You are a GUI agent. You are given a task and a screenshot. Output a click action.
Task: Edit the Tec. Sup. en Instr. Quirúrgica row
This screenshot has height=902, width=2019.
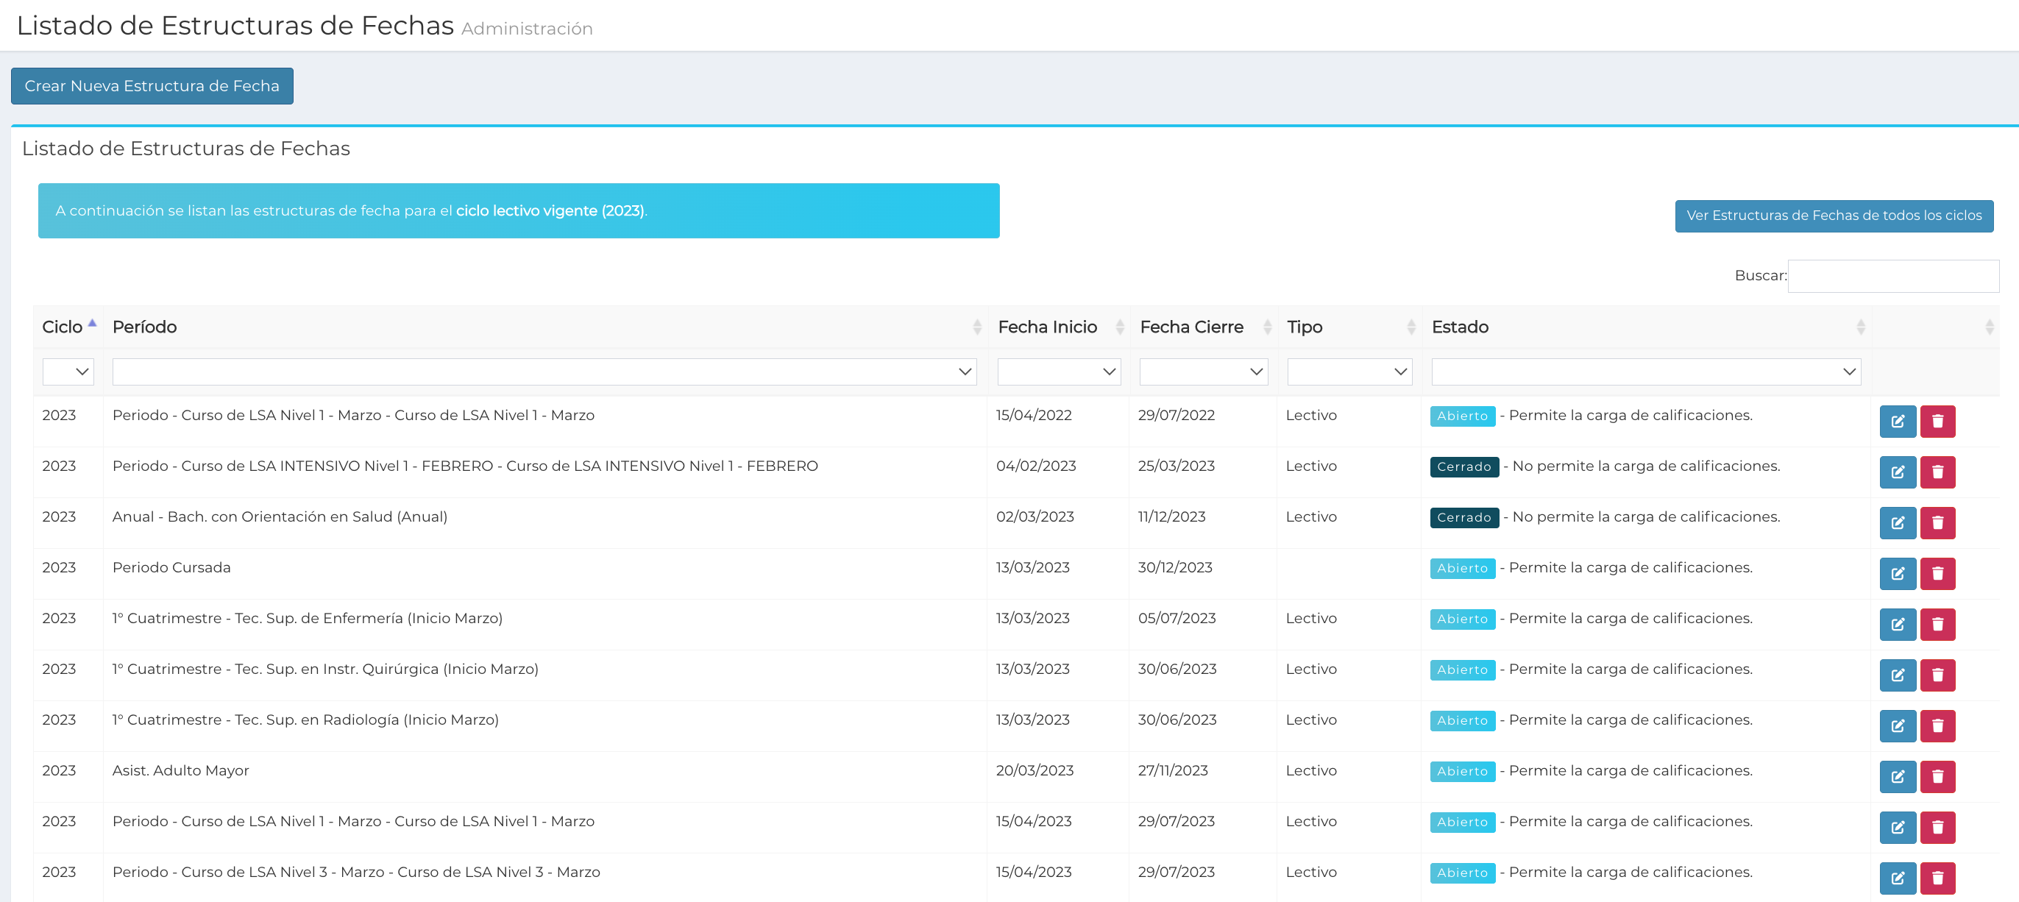pos(1897,675)
